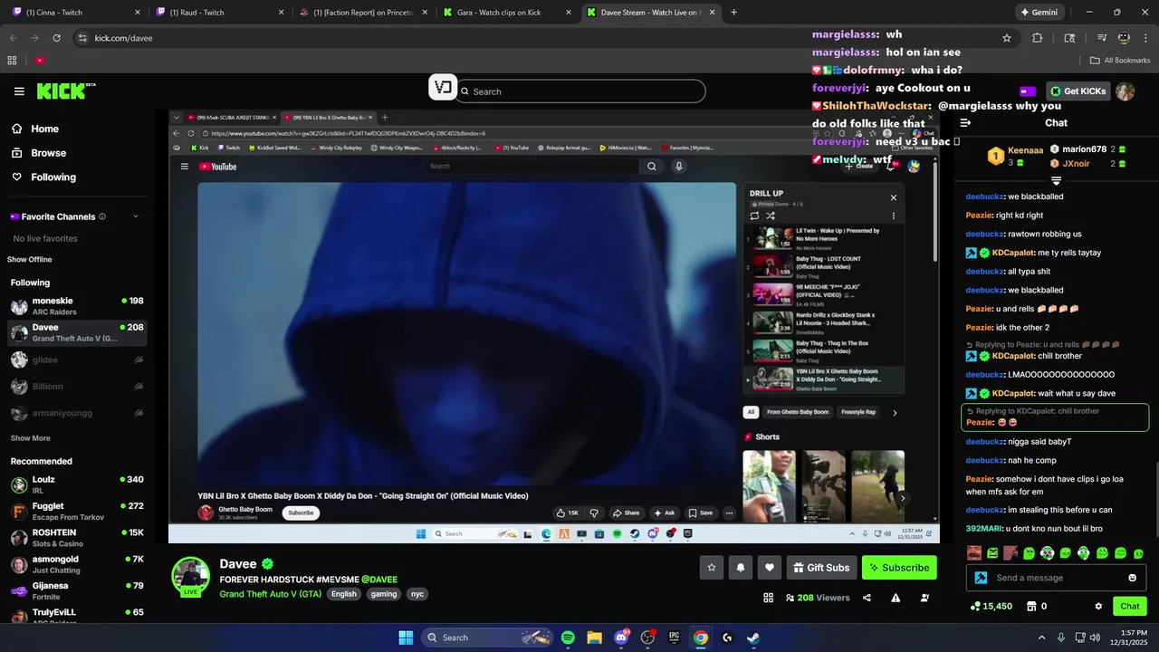1159x652 pixels.
Task: Open a new browser tab
Action: point(733,13)
